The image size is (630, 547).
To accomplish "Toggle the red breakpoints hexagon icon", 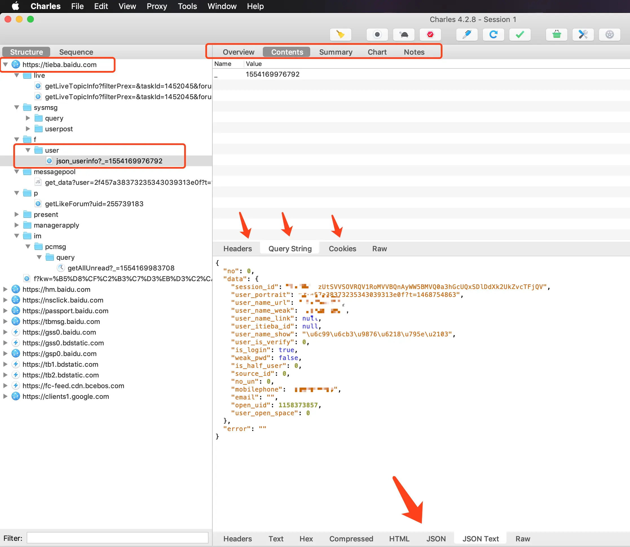I will coord(430,34).
